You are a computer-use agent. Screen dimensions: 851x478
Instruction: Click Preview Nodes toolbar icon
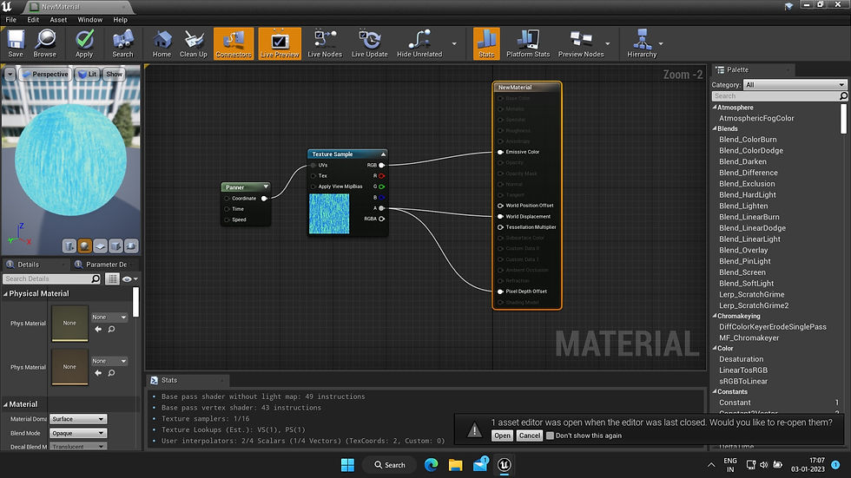[581, 43]
